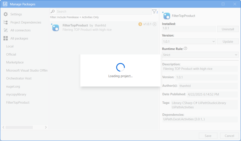241x141 pixels.
Task: Select the FilterTopProduct source in sidebar
Action: (18, 103)
